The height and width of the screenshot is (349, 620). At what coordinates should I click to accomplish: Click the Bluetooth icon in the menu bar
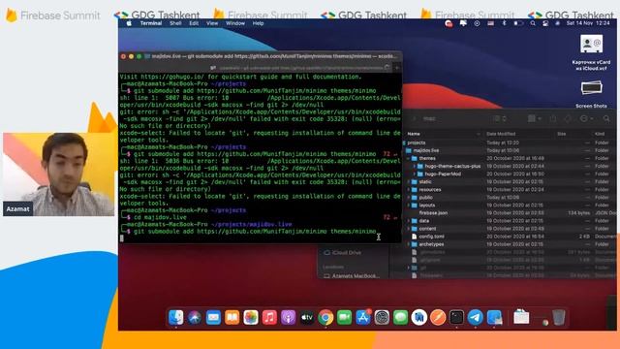pos(504,23)
